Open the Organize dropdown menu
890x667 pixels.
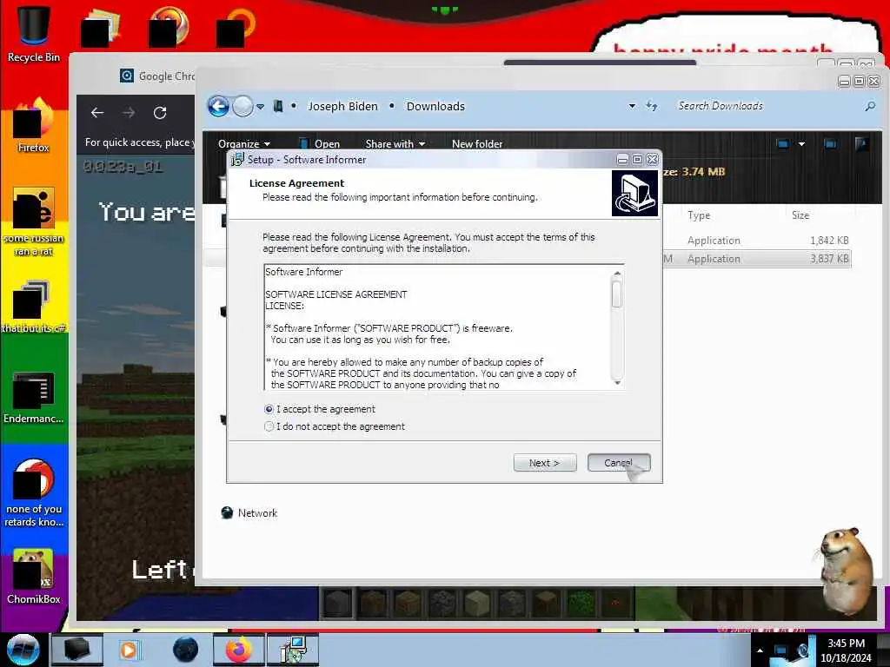(x=244, y=144)
